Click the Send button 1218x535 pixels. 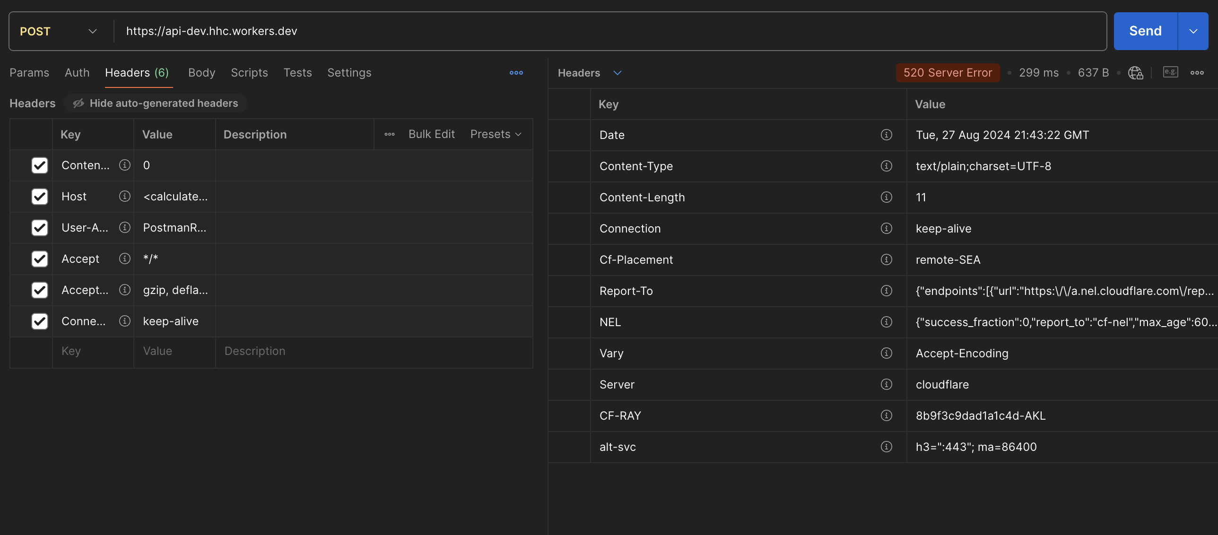pyautogui.click(x=1145, y=31)
